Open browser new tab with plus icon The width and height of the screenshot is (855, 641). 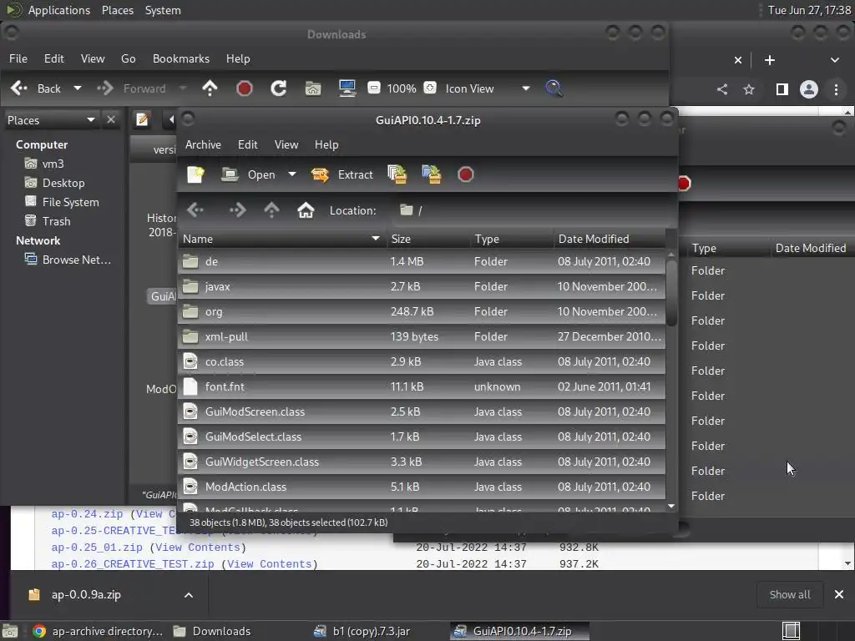770,60
